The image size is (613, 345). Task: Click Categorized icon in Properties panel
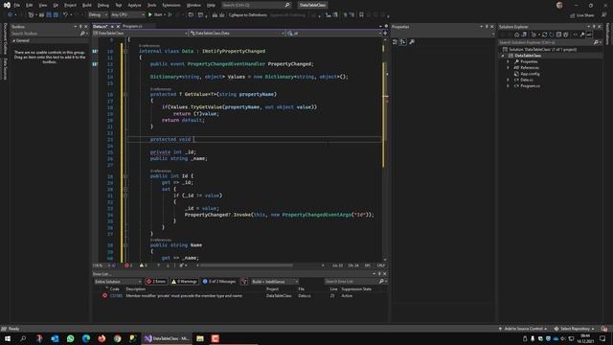[395, 42]
